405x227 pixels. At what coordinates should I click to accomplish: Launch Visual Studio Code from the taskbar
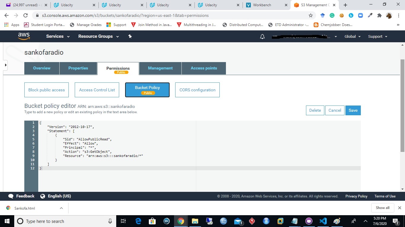point(323,221)
